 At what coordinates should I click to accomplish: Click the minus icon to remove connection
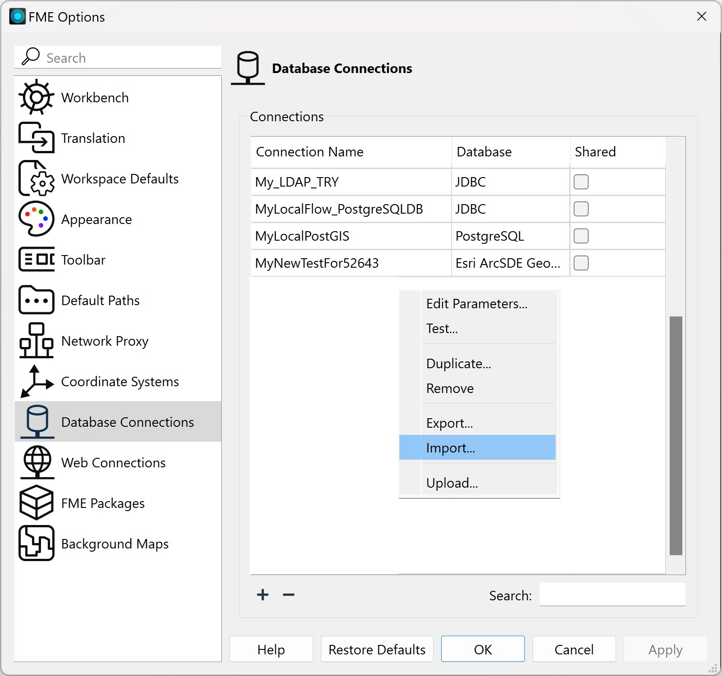(x=288, y=595)
